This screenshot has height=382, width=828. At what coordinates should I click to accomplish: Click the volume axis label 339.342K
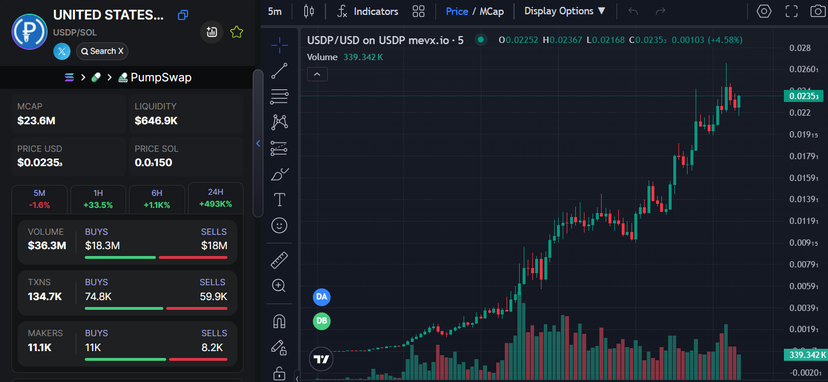[805, 355]
